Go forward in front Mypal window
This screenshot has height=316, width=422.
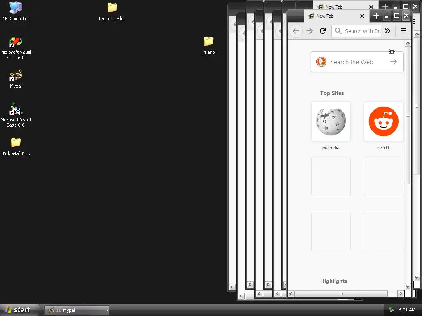pyautogui.click(x=309, y=31)
